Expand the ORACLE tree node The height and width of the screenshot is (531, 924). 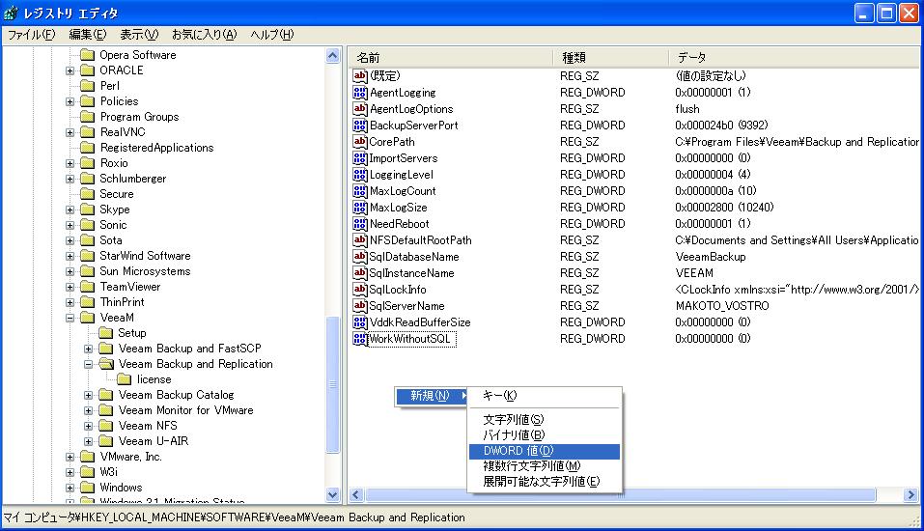[x=70, y=70]
